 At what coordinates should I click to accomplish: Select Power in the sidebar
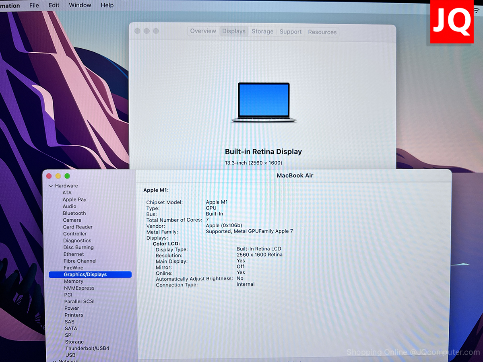[x=72, y=309]
